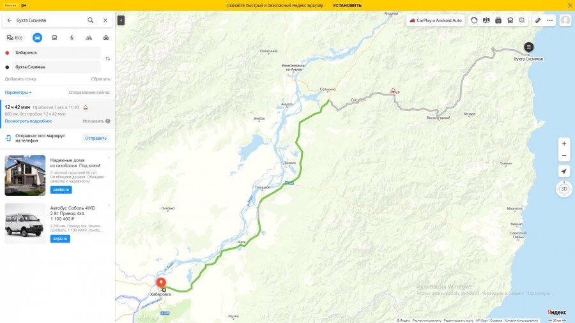The height and width of the screenshot is (323, 575).
Task: Show my current location on map
Action: click(564, 171)
